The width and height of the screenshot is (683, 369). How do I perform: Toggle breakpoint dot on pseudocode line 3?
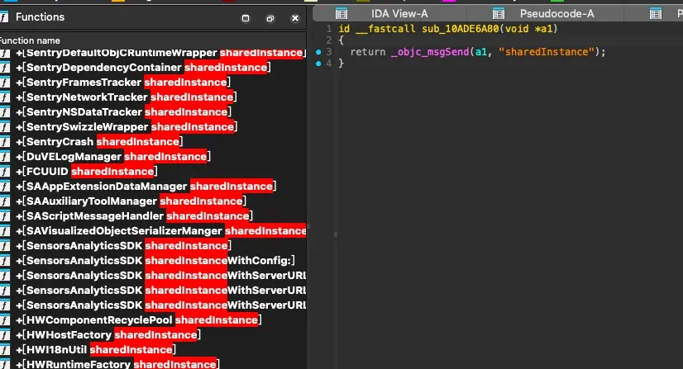pyautogui.click(x=318, y=52)
